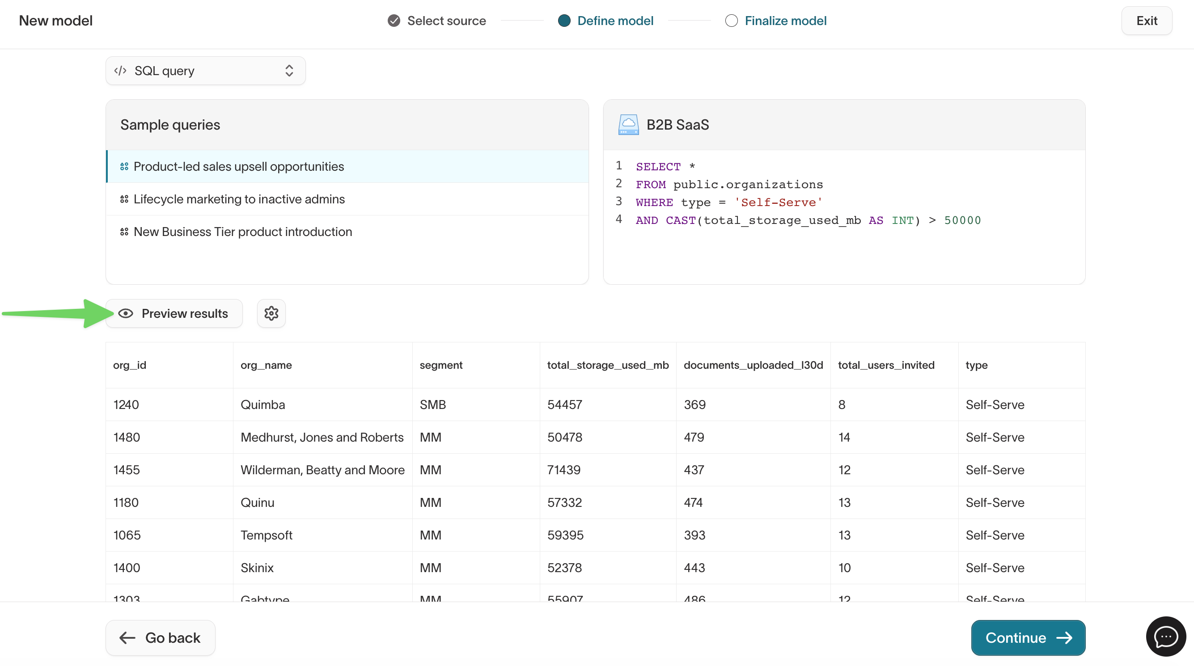Click the cloud icon beside B2B SaaS

point(628,124)
